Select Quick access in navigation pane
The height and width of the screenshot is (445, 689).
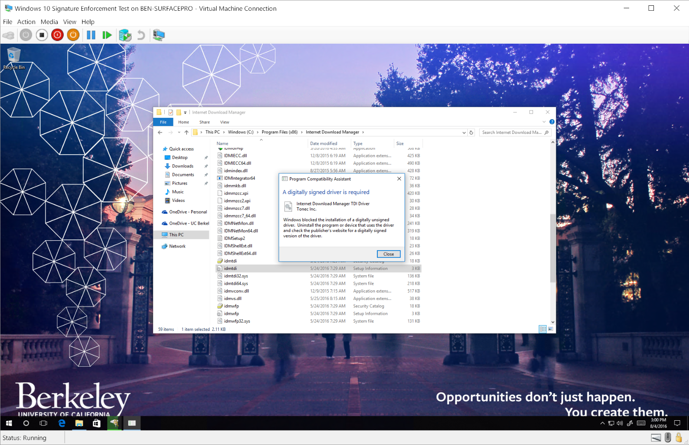pyautogui.click(x=181, y=149)
